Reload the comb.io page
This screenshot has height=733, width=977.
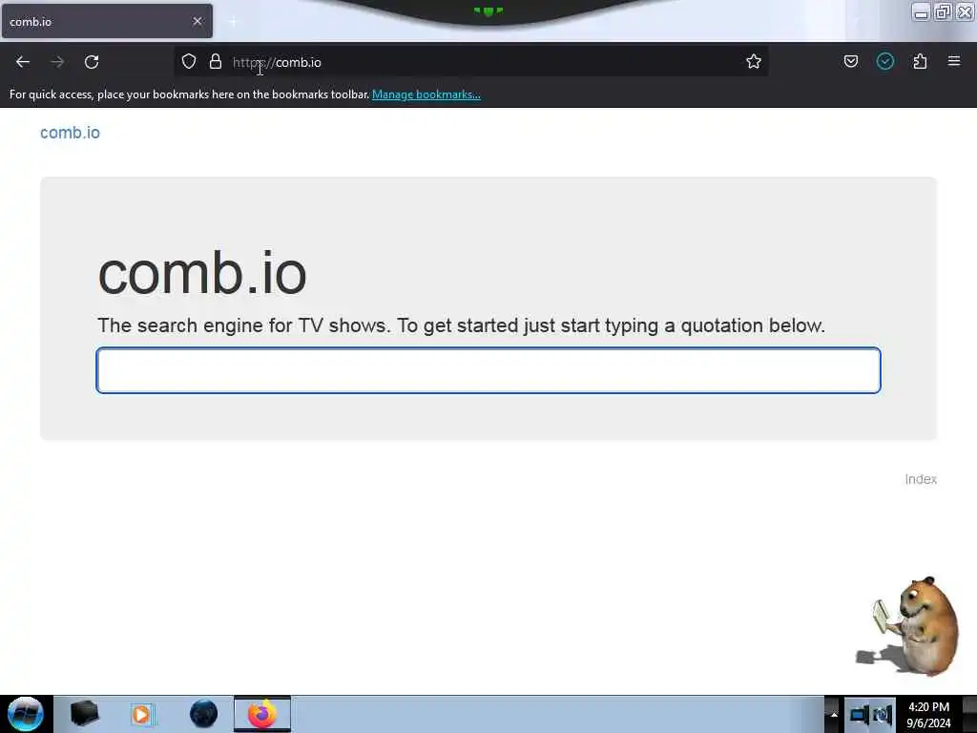pos(92,62)
